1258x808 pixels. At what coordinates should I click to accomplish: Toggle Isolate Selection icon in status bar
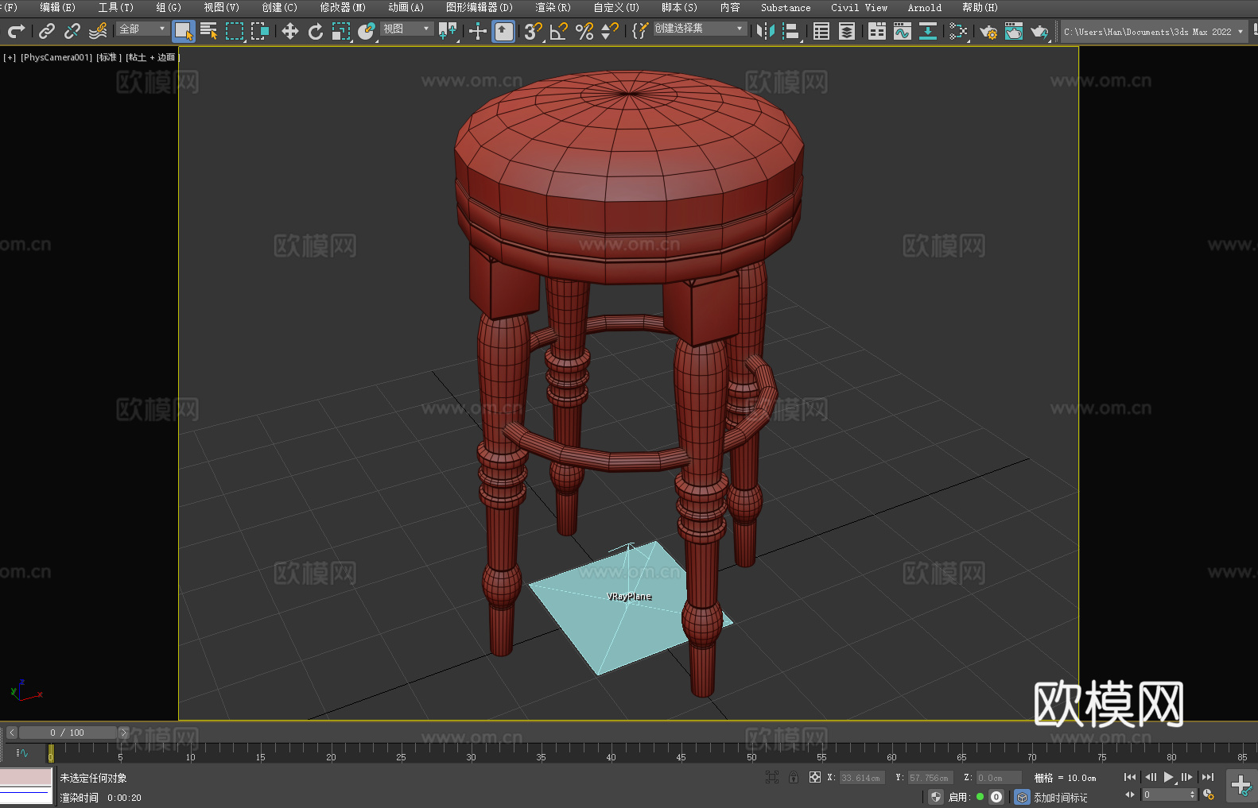coord(771,777)
